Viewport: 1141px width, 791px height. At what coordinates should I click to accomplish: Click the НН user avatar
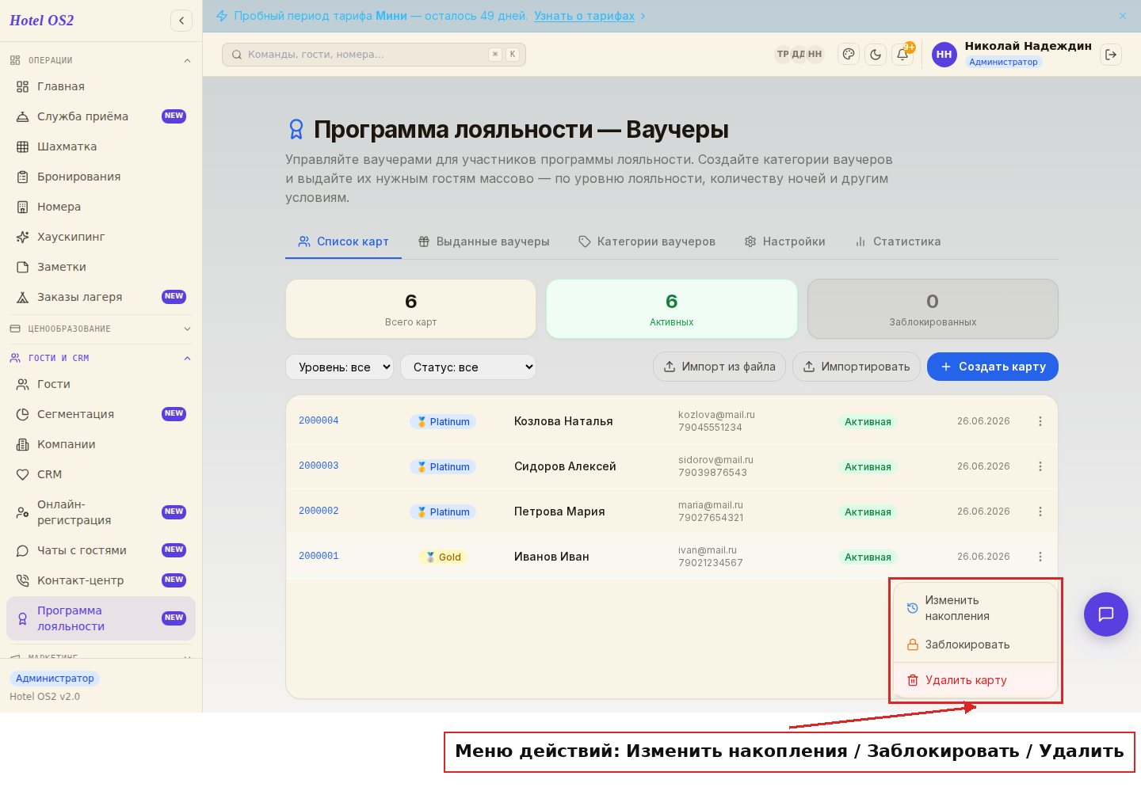point(944,55)
